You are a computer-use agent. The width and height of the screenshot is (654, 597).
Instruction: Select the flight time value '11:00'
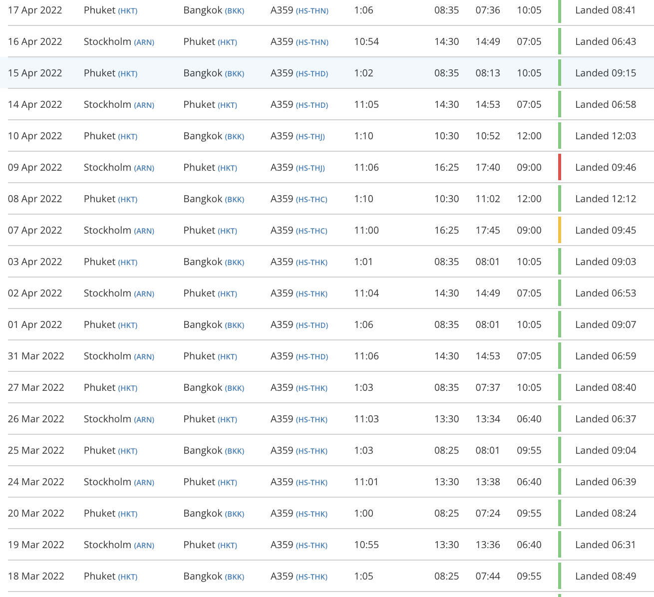pos(366,230)
